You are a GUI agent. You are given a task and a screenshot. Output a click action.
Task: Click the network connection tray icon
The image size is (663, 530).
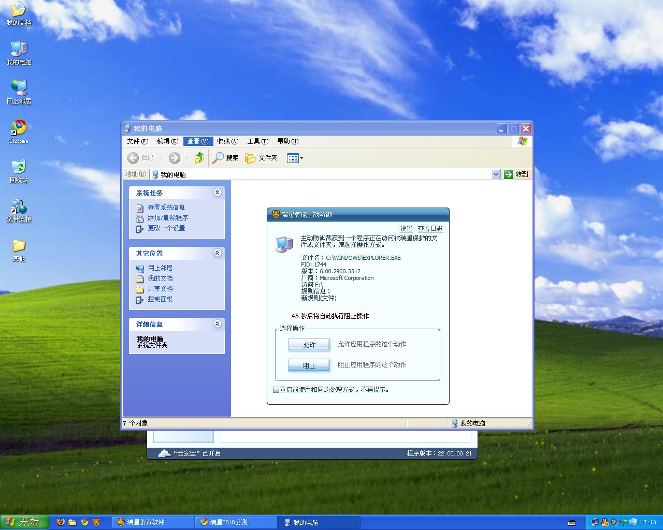pyautogui.click(x=595, y=522)
